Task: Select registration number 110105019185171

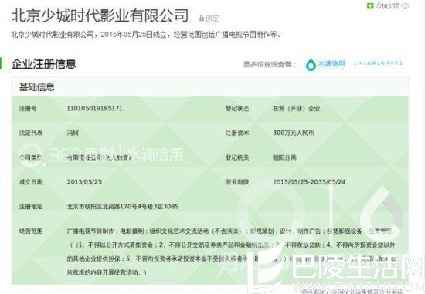Action: (x=94, y=108)
